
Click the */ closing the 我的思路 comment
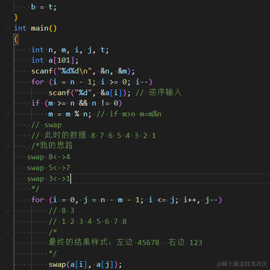[x=35, y=189]
